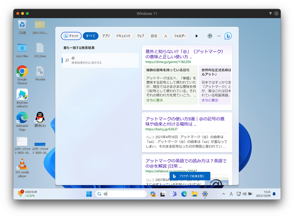Screen dimensions: 294x217
Task: Select the ドキュメント filter tab
Action: (x=123, y=36)
